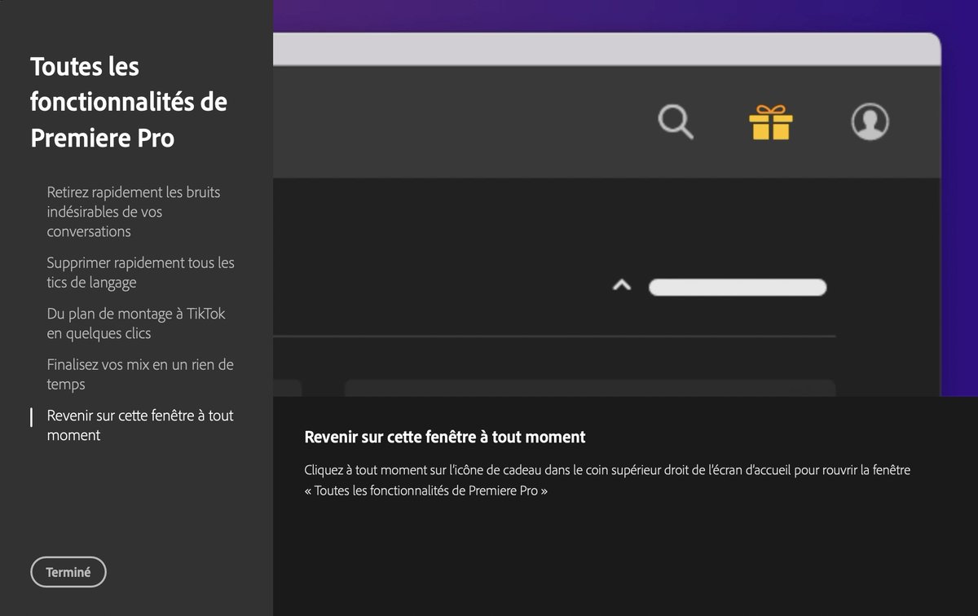Click the gift icon mentioned in the tour description
978x616 pixels.
pos(771,123)
